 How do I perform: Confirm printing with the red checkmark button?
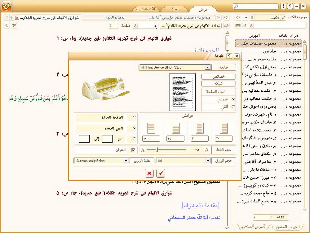point(161,173)
